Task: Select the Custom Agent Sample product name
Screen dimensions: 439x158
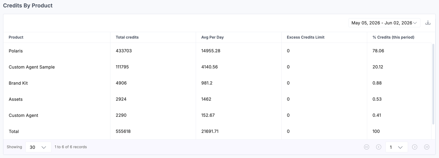Action: tap(32, 67)
